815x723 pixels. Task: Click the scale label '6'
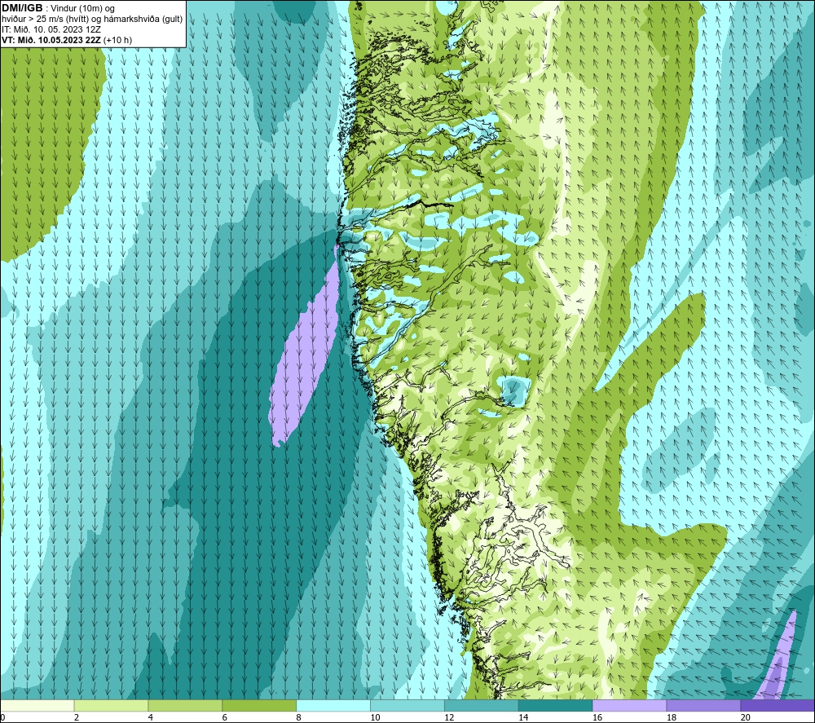tap(225, 717)
